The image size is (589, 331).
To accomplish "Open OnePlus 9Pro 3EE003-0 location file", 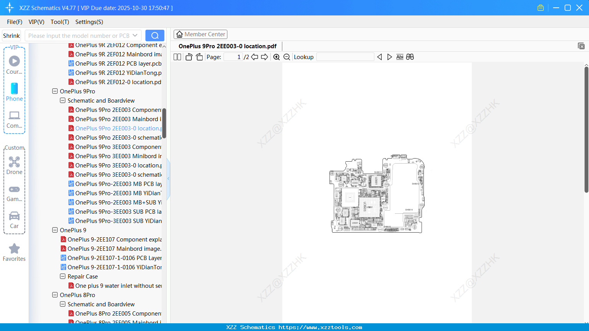I will (115, 165).
